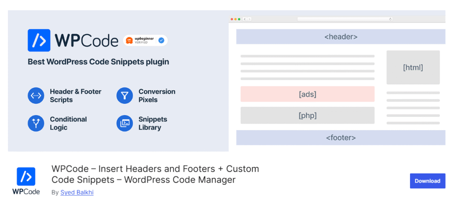Click the wpbeginner Verified badge
The width and height of the screenshot is (450, 205).
[145, 41]
